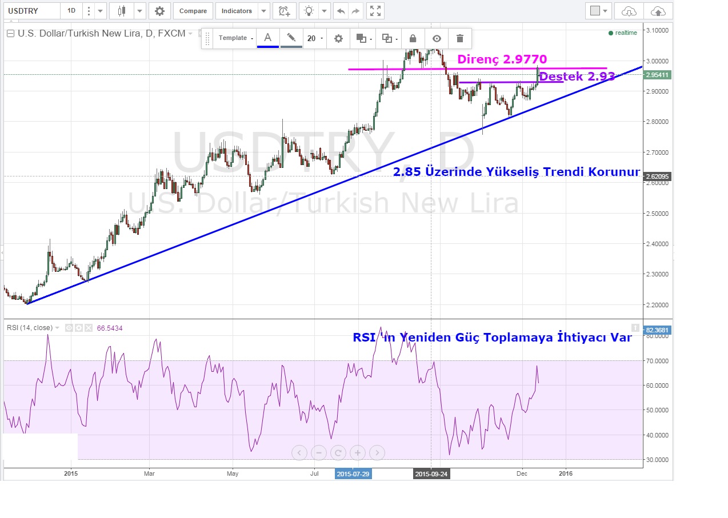Toggle drawing visibility with eye icon

click(437, 38)
